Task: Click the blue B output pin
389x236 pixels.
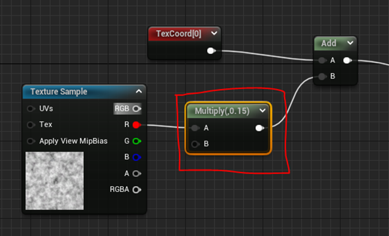Action: [137, 157]
